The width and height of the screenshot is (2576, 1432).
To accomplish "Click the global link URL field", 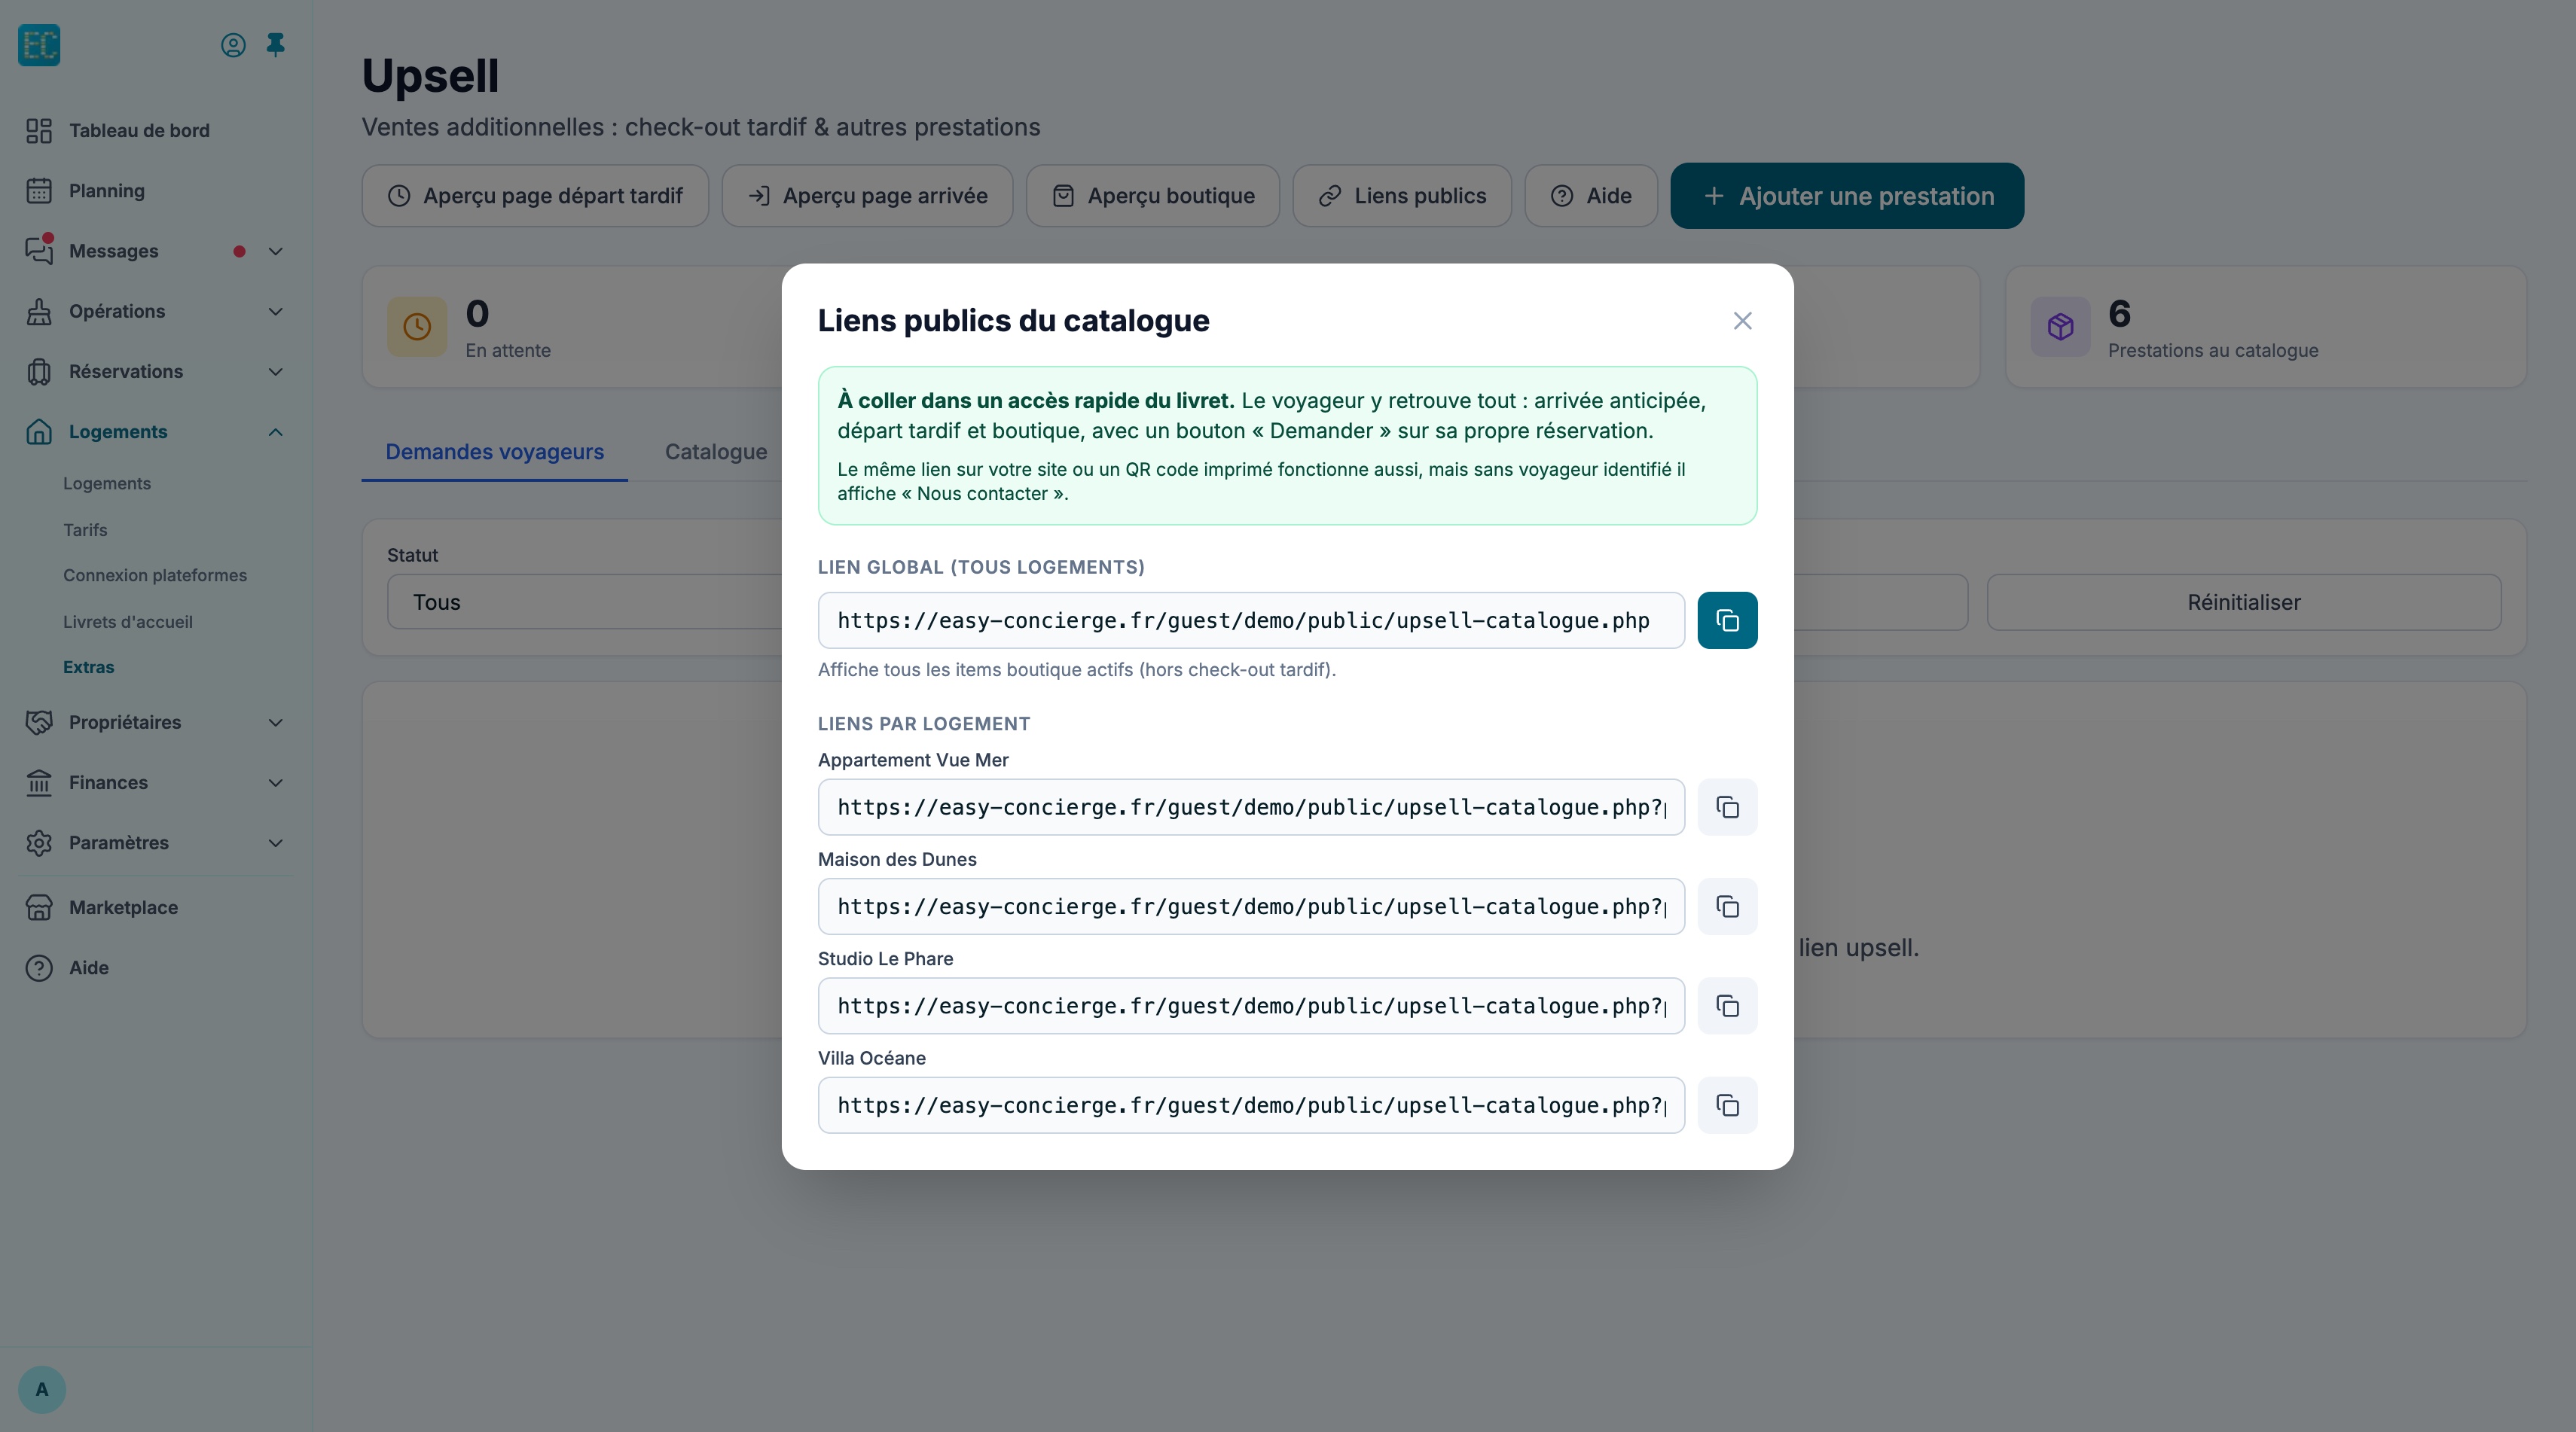I will [1251, 620].
